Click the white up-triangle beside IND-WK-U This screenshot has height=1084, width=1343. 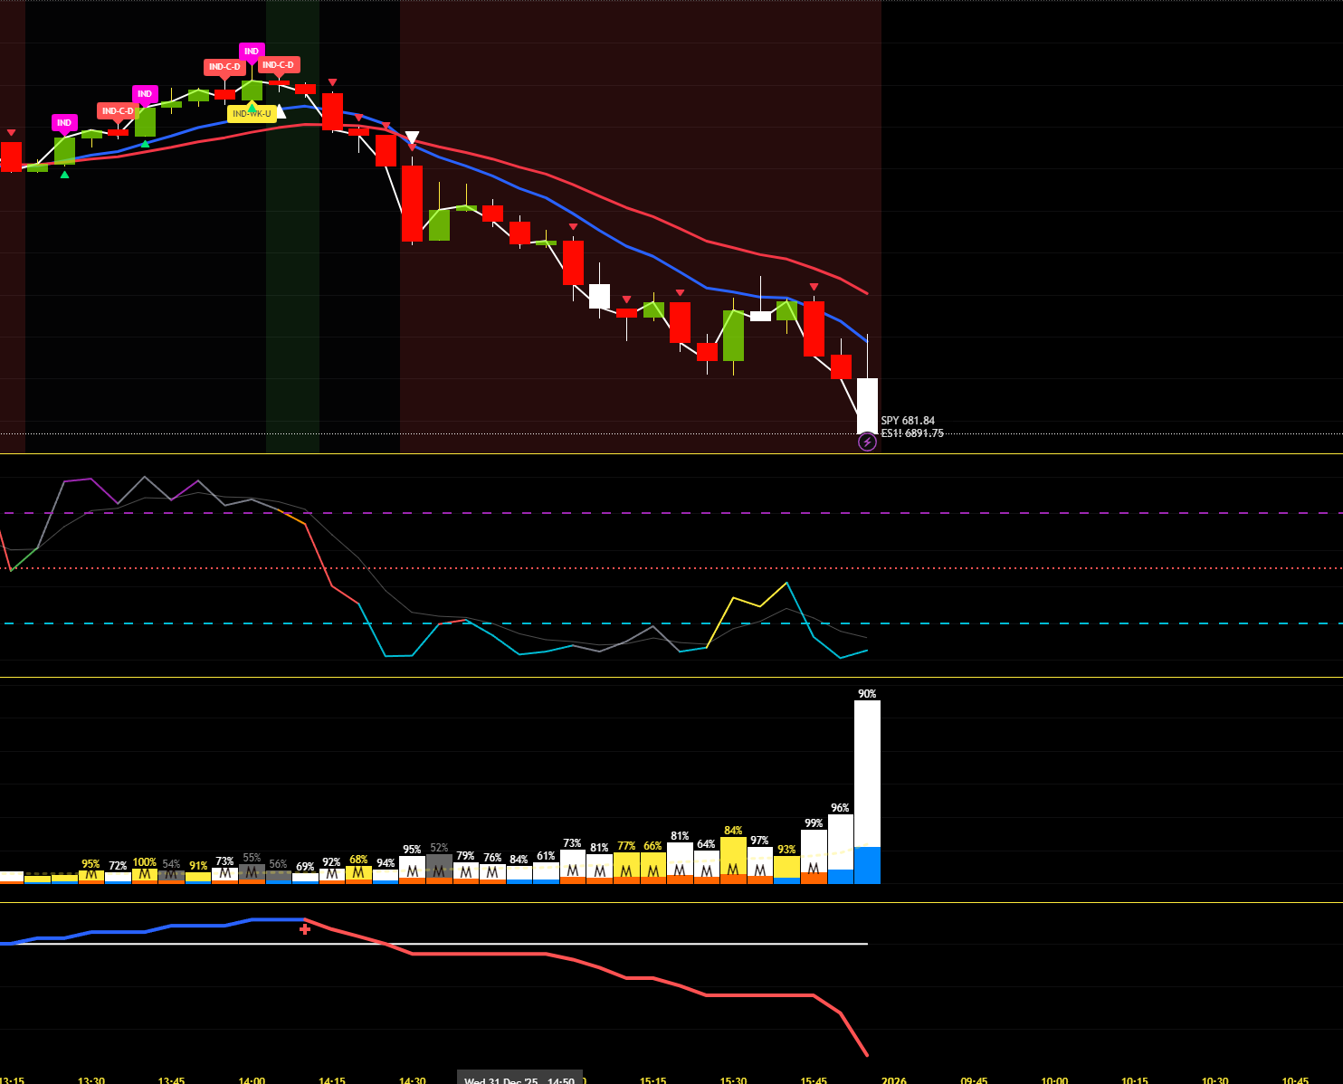(281, 111)
